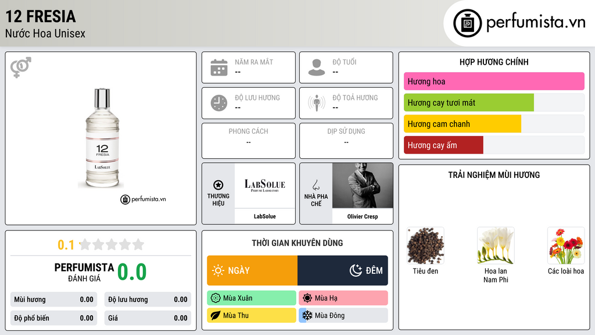Click the sun icon beside Mùa Hạ
595x335 pixels.
307,298
